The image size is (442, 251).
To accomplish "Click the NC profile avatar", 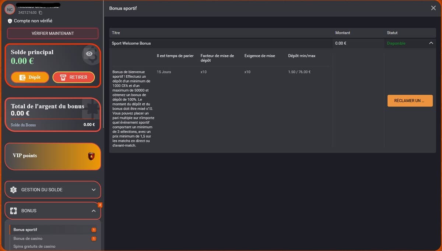I will (x=10, y=9).
